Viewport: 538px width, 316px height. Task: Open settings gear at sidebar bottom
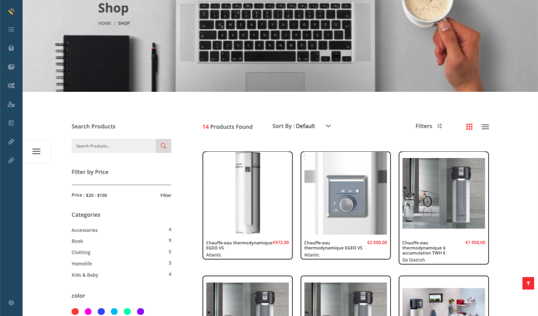pyautogui.click(x=11, y=303)
